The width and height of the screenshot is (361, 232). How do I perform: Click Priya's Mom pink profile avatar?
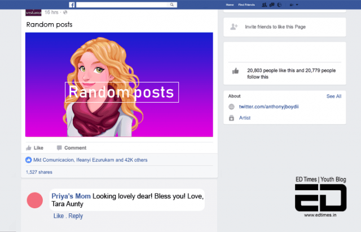click(35, 200)
